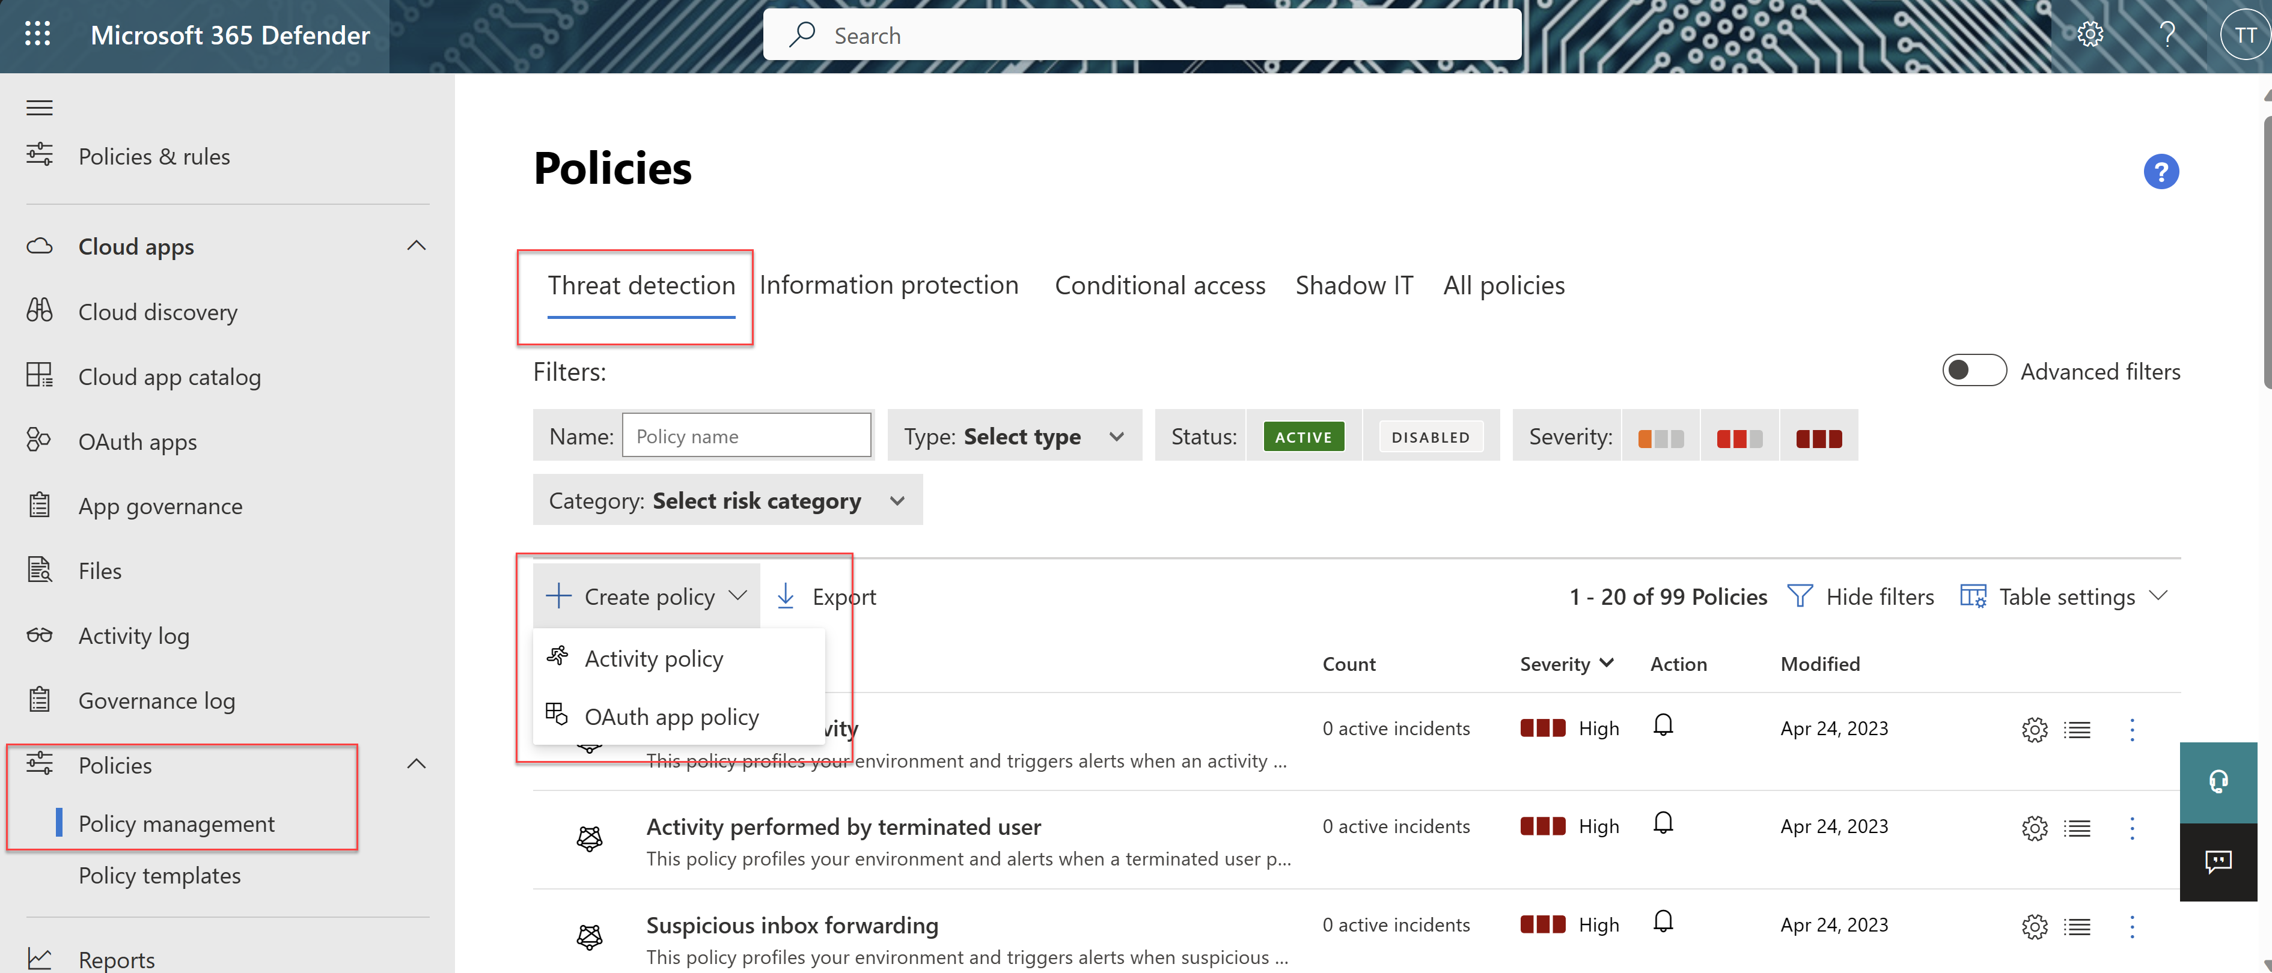The width and height of the screenshot is (2272, 973).
Task: Click the Governance log sidebar icon
Action: coord(39,699)
